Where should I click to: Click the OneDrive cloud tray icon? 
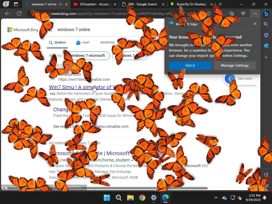(224, 198)
